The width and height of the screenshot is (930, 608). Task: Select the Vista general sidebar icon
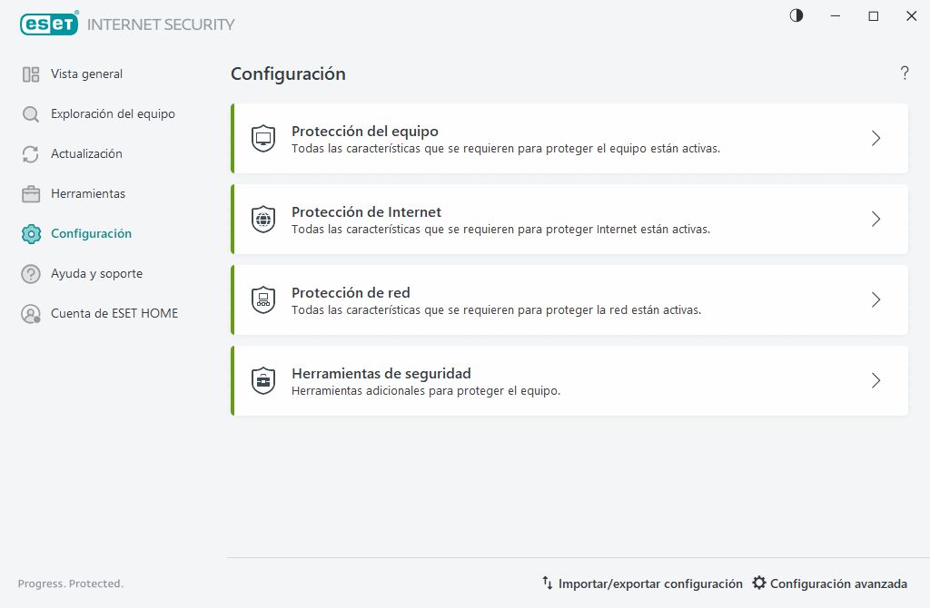(30, 74)
